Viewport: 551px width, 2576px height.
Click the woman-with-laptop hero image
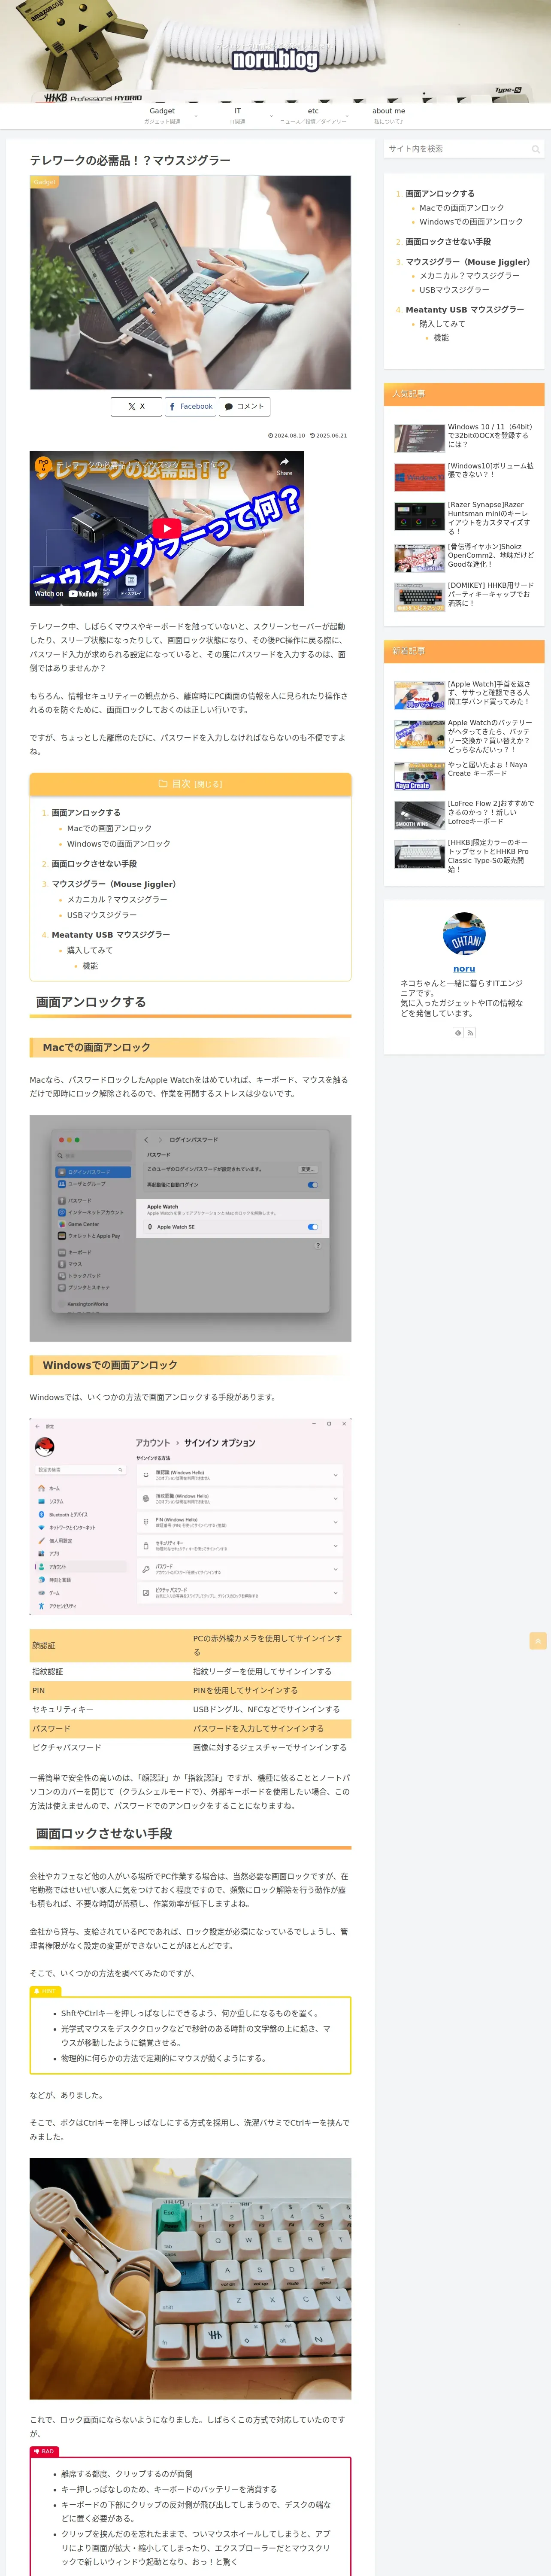[x=190, y=283]
